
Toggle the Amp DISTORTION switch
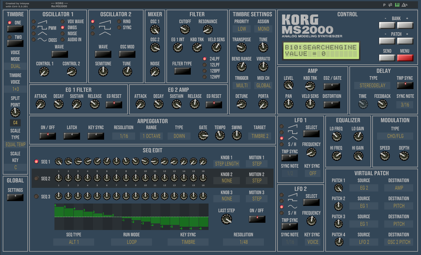332,105
